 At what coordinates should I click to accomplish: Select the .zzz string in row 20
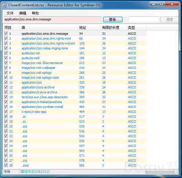(x=24, y=126)
